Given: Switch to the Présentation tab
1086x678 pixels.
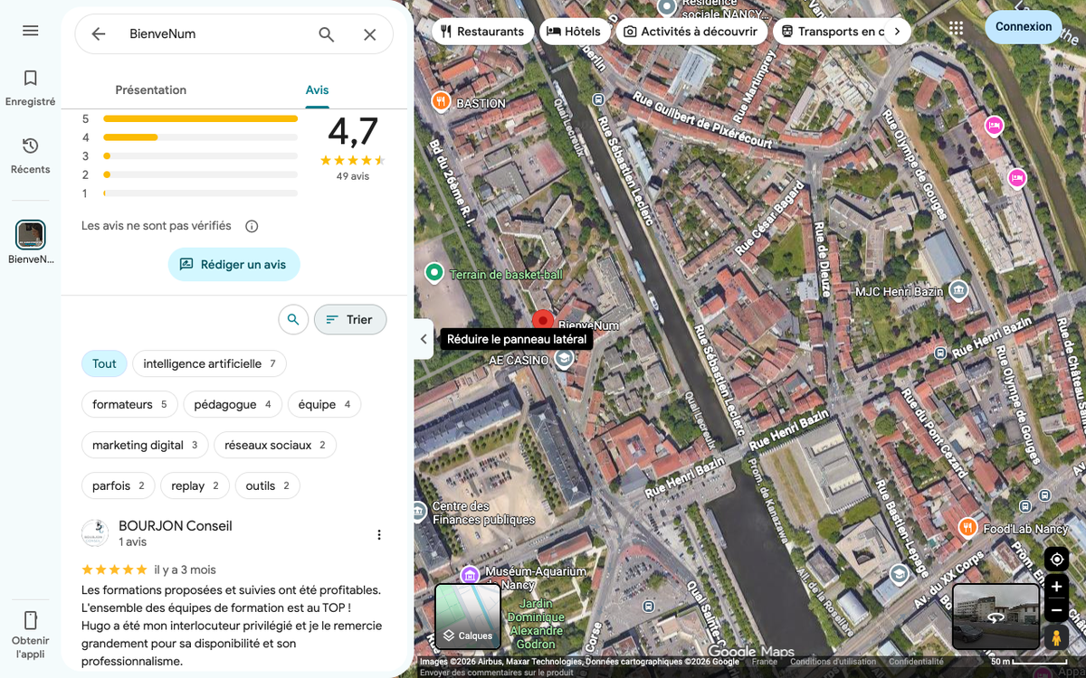Looking at the screenshot, I should [151, 90].
